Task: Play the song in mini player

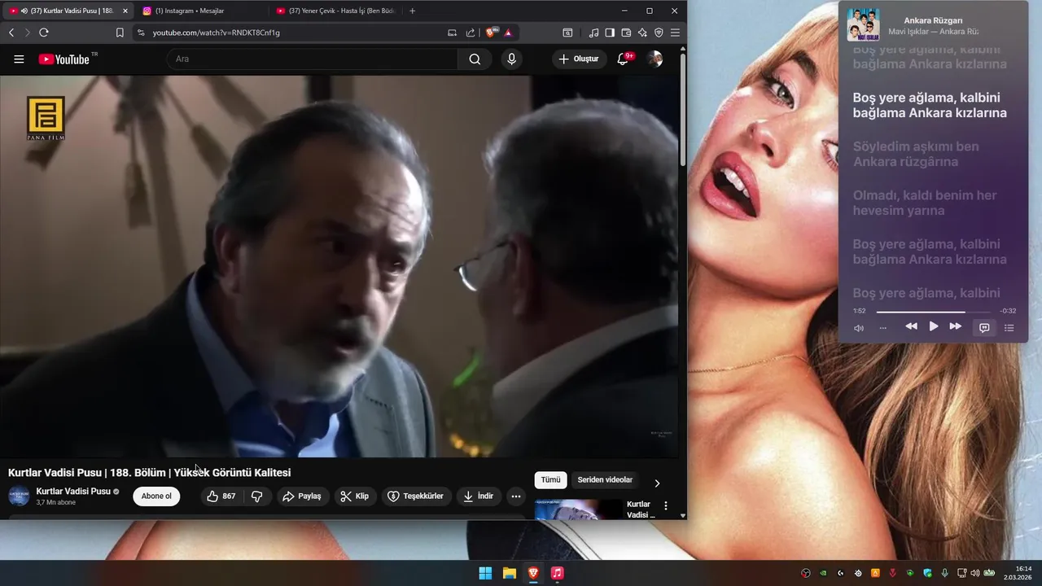Action: [x=934, y=326]
